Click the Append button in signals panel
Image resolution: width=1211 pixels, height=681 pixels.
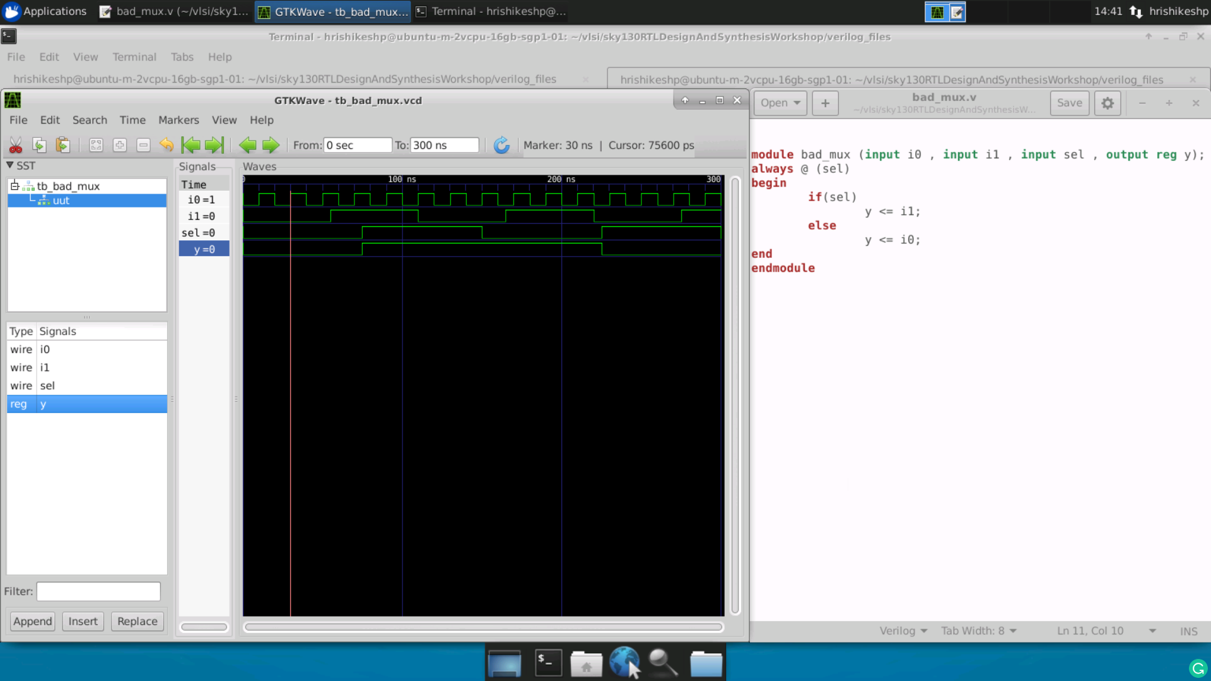32,621
